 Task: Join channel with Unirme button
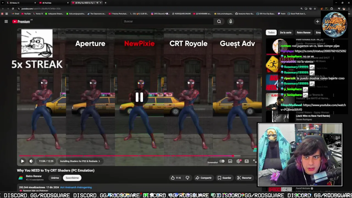point(55,178)
